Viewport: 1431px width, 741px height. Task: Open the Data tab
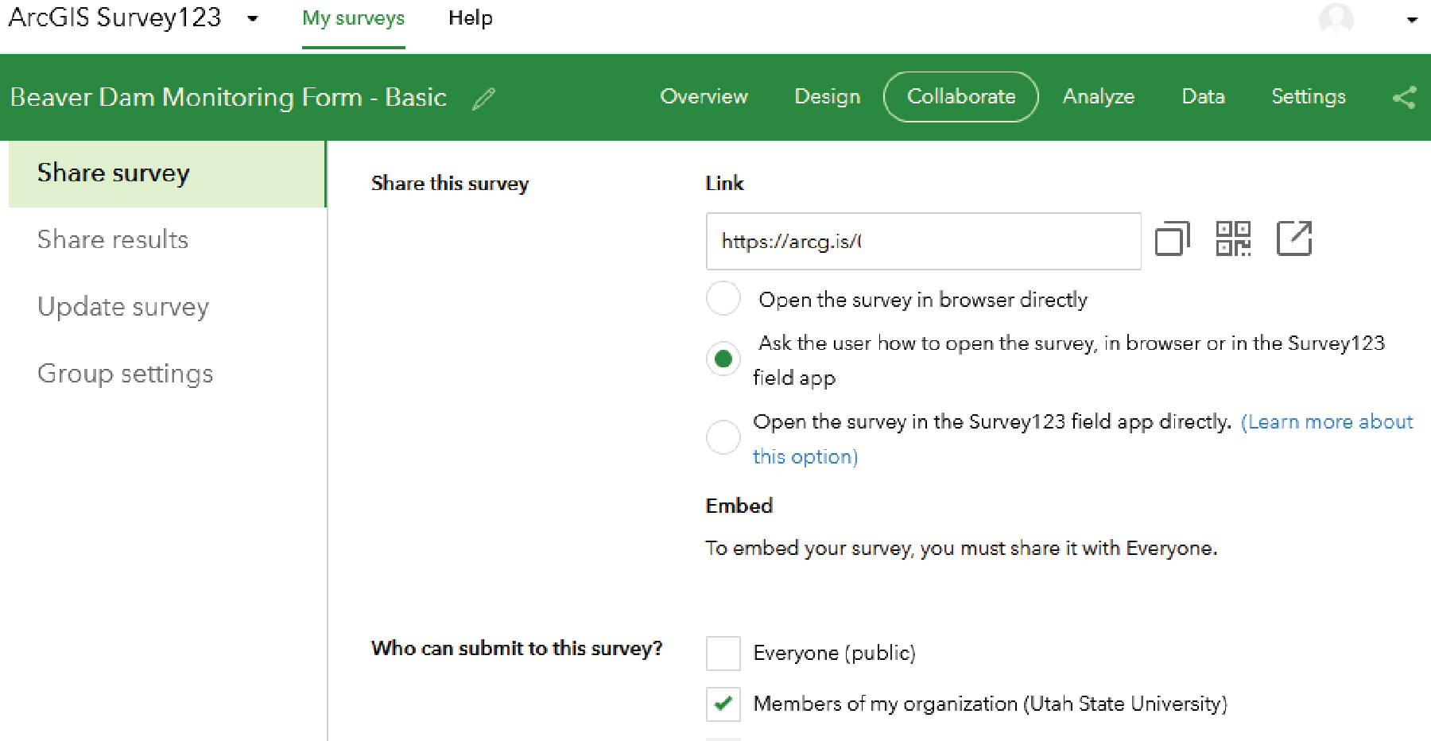point(1203,97)
